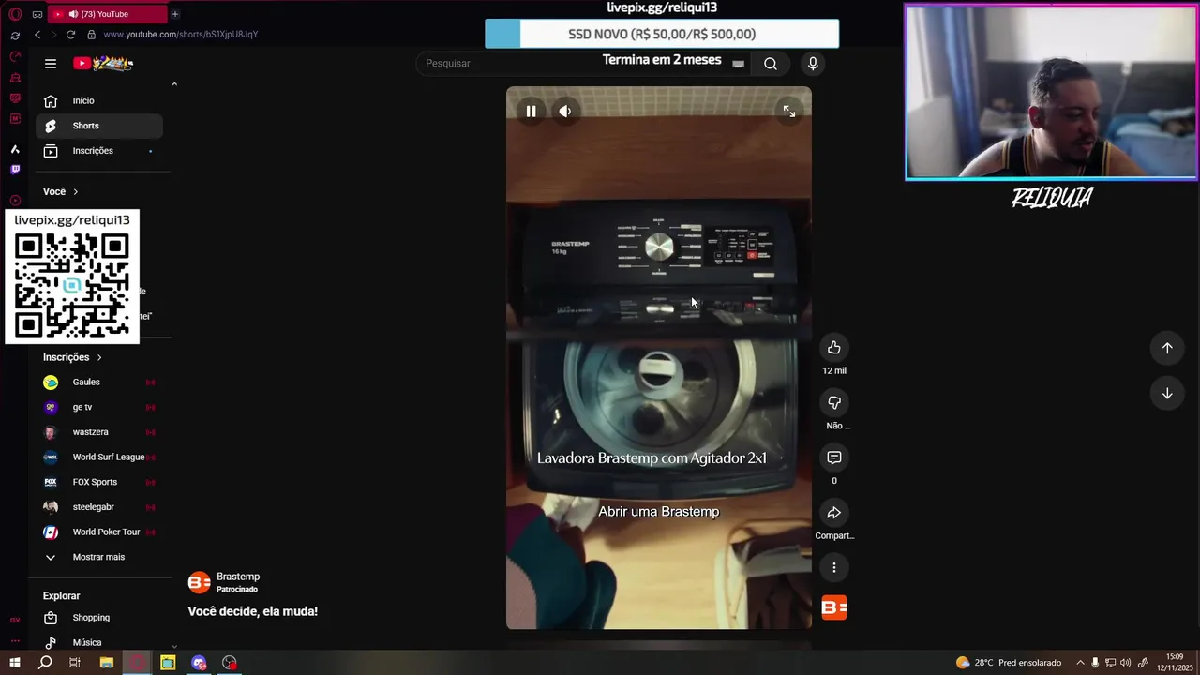1200x675 pixels.
Task: Go to Início in sidebar
Action: pos(99,100)
